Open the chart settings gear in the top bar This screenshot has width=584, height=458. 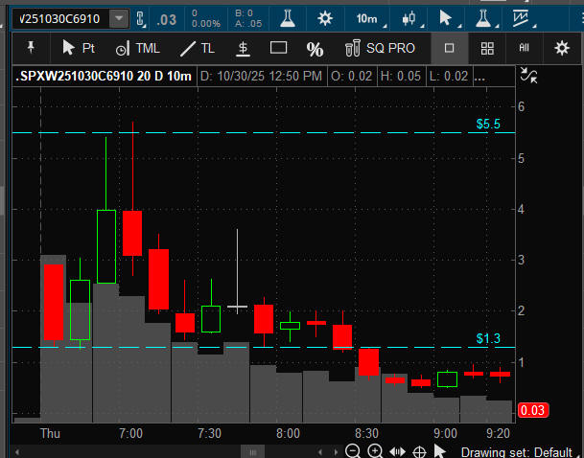[325, 17]
